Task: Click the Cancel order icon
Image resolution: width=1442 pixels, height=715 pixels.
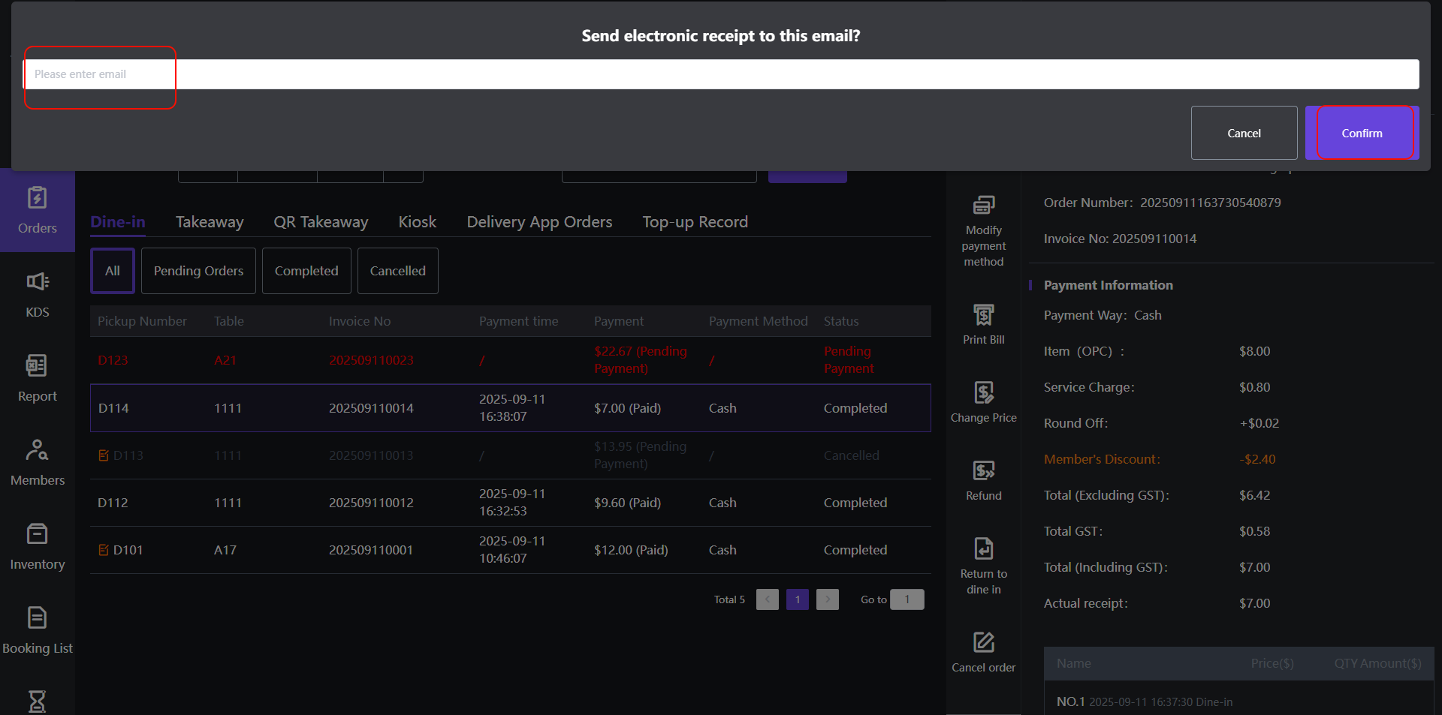Action: click(983, 643)
